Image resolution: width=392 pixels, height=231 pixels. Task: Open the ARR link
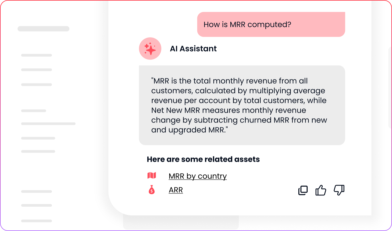(x=176, y=190)
